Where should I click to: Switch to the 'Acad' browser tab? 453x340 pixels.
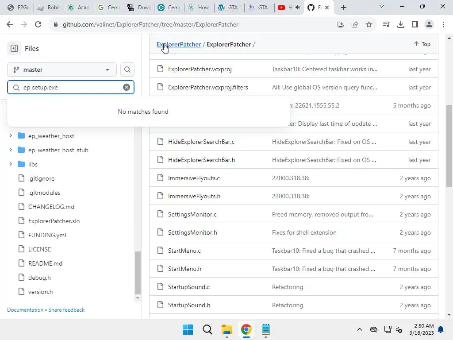[x=79, y=8]
